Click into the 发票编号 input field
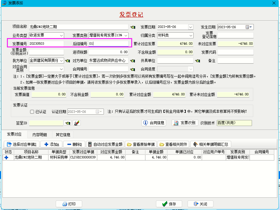Screen dimensions: 280x210 pos(46,44)
